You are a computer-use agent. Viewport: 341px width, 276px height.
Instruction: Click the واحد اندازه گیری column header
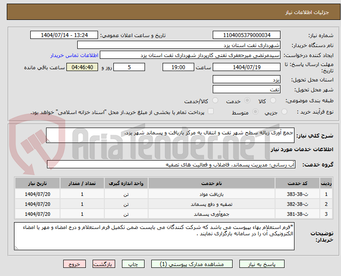[126, 183]
